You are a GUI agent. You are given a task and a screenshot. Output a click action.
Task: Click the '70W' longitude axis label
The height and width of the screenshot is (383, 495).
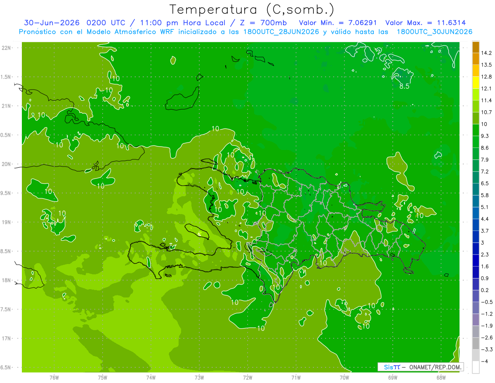344,377
